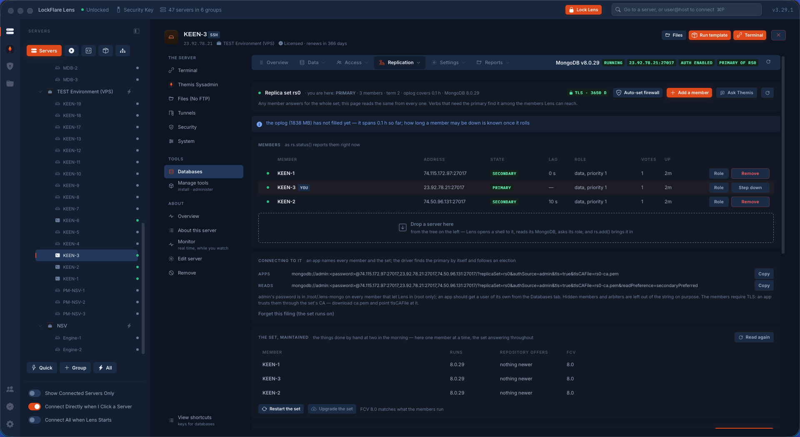Screen dimensions: 800x437
Task: Open the verified badge icon in left rail
Action: [10, 407]
